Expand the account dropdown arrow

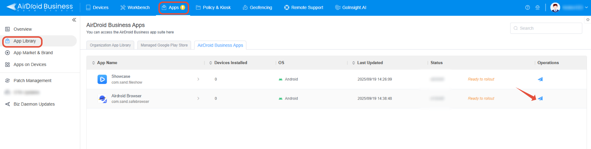586,7
